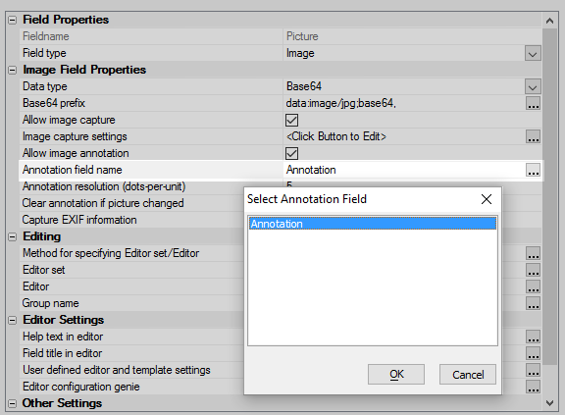Viewport: 565px width, 415px height.
Task: Open Field title in editor ellipsis button
Action: tap(533, 353)
